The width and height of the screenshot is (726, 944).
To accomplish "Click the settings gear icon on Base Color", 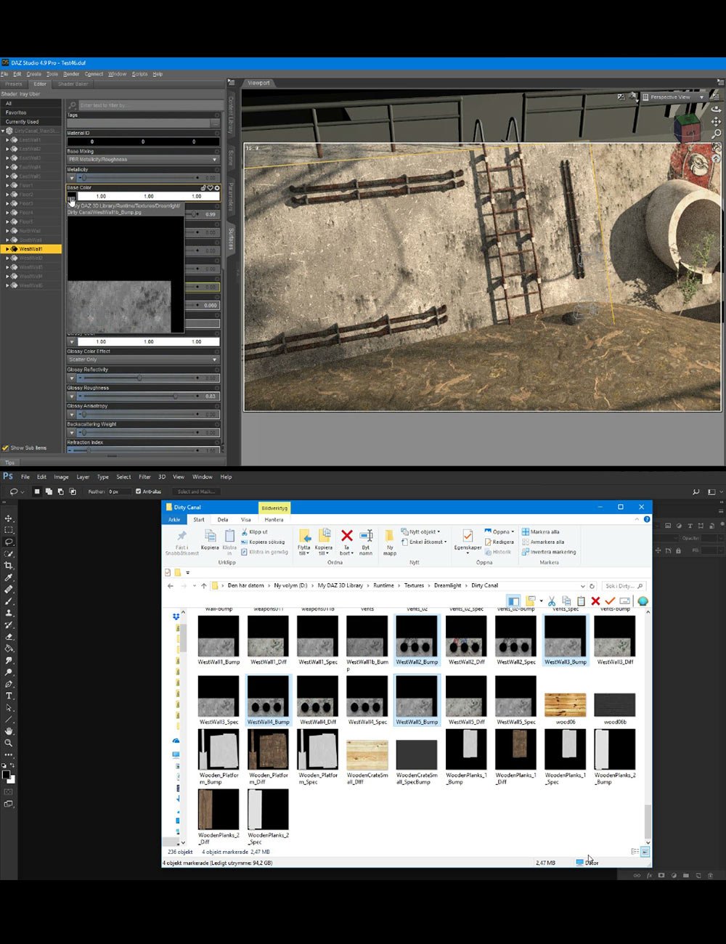I will pyautogui.click(x=216, y=188).
